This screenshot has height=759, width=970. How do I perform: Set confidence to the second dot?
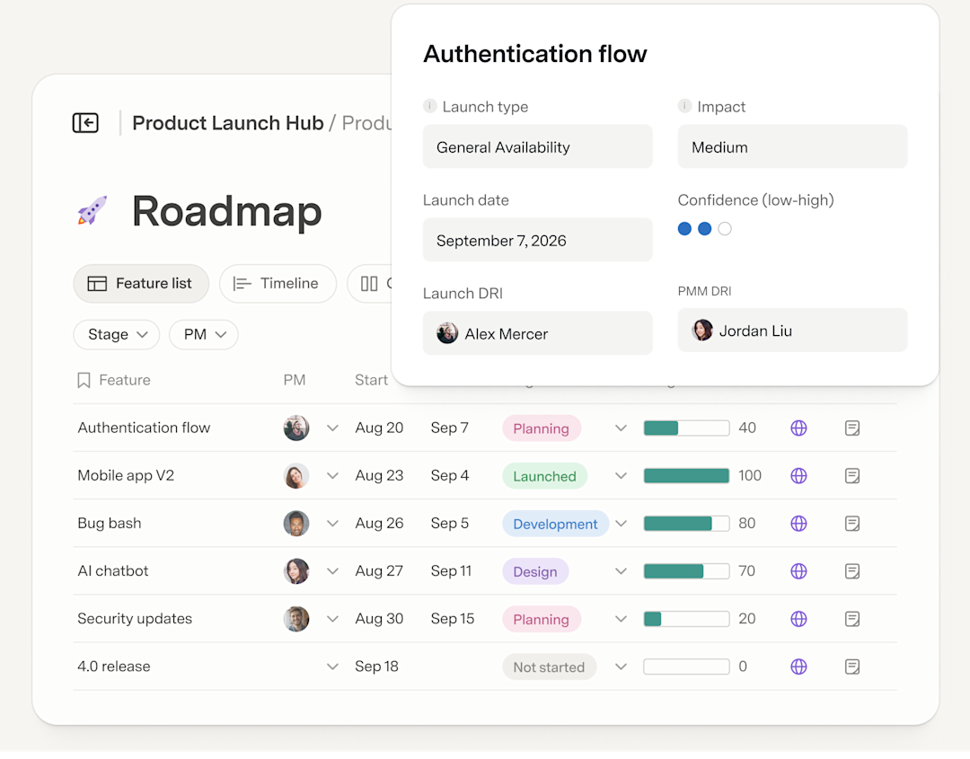click(x=705, y=228)
